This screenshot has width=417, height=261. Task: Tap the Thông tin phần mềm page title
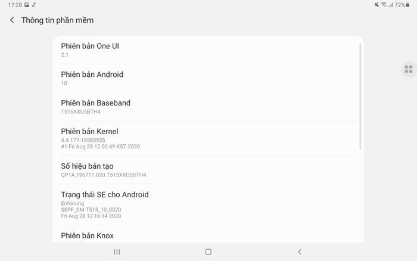(x=57, y=20)
